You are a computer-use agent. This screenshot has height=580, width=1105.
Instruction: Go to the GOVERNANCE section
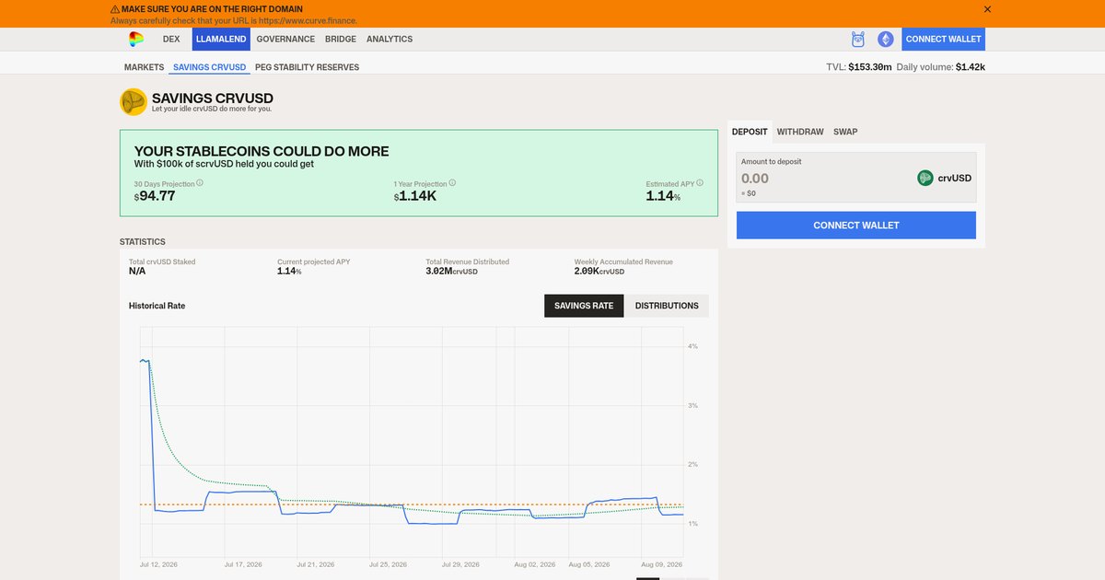pos(285,39)
